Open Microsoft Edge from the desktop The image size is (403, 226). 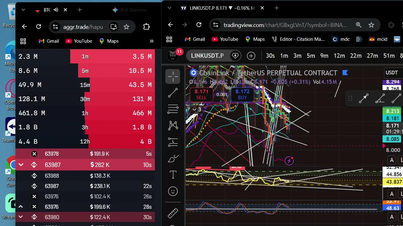click(x=11, y=56)
